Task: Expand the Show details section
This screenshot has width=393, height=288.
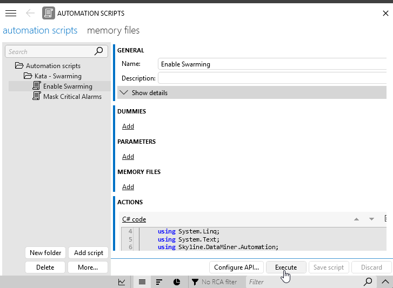Action: [252, 92]
